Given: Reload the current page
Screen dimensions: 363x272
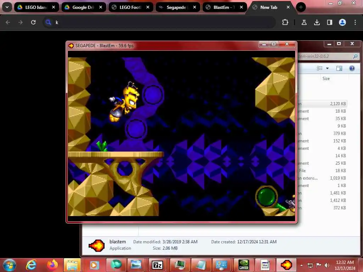Looking at the screenshot, I should click(x=33, y=22).
